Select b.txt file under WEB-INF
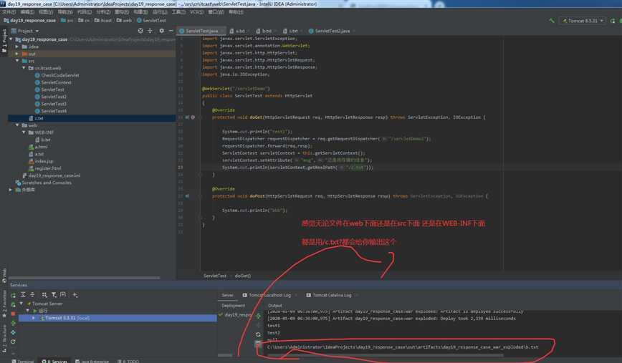622x363 pixels. coord(43,140)
